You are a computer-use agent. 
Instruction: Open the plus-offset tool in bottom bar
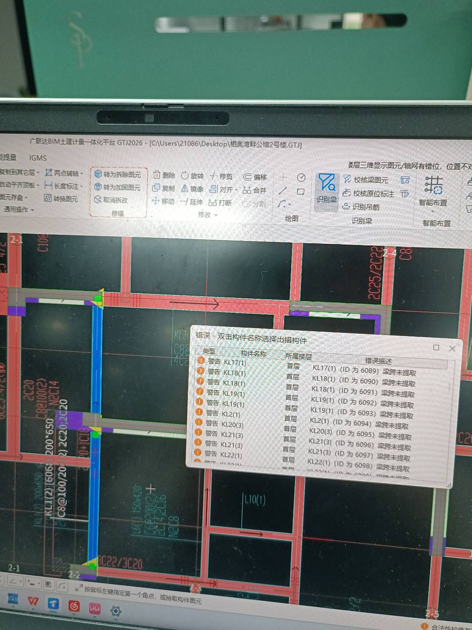coord(33,583)
